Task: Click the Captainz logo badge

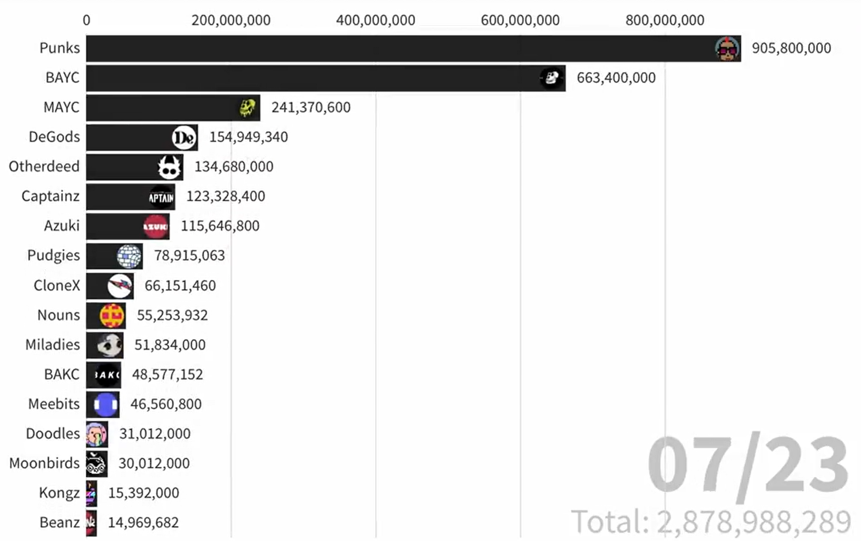Action: (161, 197)
